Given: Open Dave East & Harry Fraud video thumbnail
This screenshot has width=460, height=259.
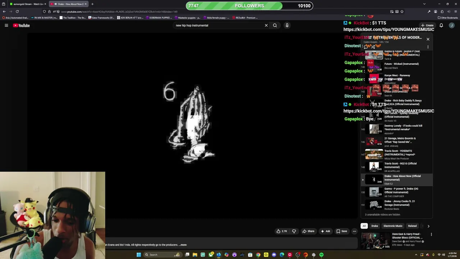Looking at the screenshot, I should coord(376,241).
